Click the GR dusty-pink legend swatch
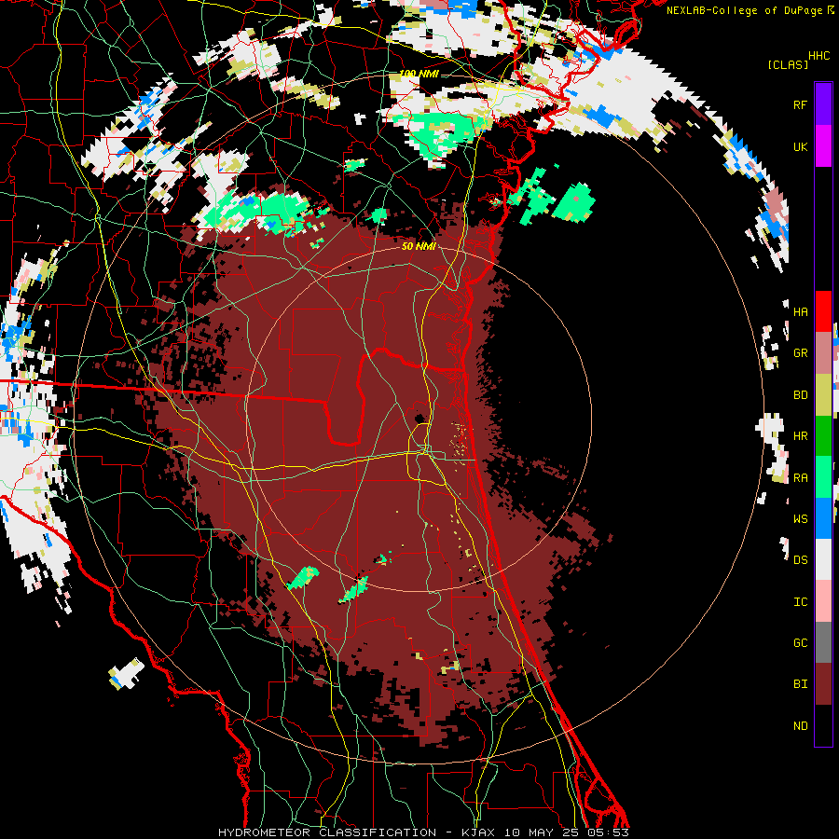 coord(823,353)
